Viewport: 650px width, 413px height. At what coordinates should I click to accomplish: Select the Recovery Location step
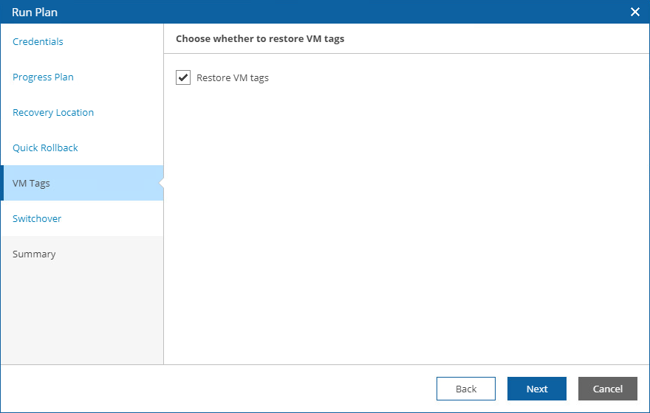[53, 112]
